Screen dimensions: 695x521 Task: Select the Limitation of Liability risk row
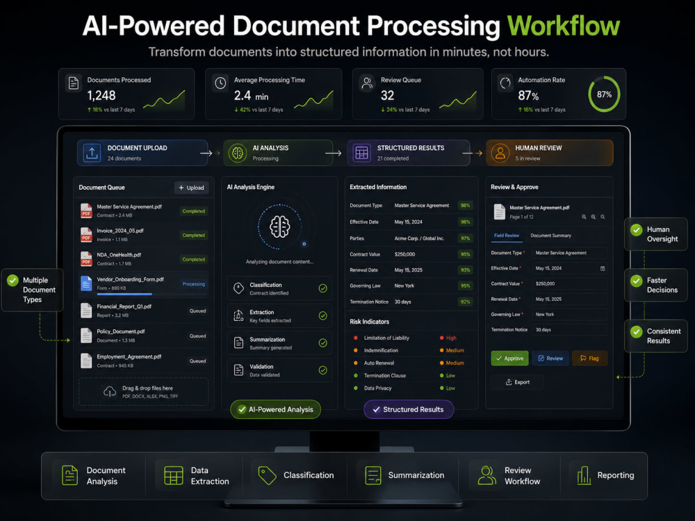coord(411,338)
